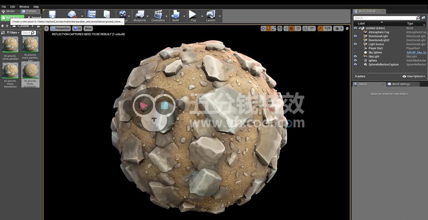The height and width of the screenshot is (220, 428).
Task: Go back in content browser history
Action: tap(2, 26)
